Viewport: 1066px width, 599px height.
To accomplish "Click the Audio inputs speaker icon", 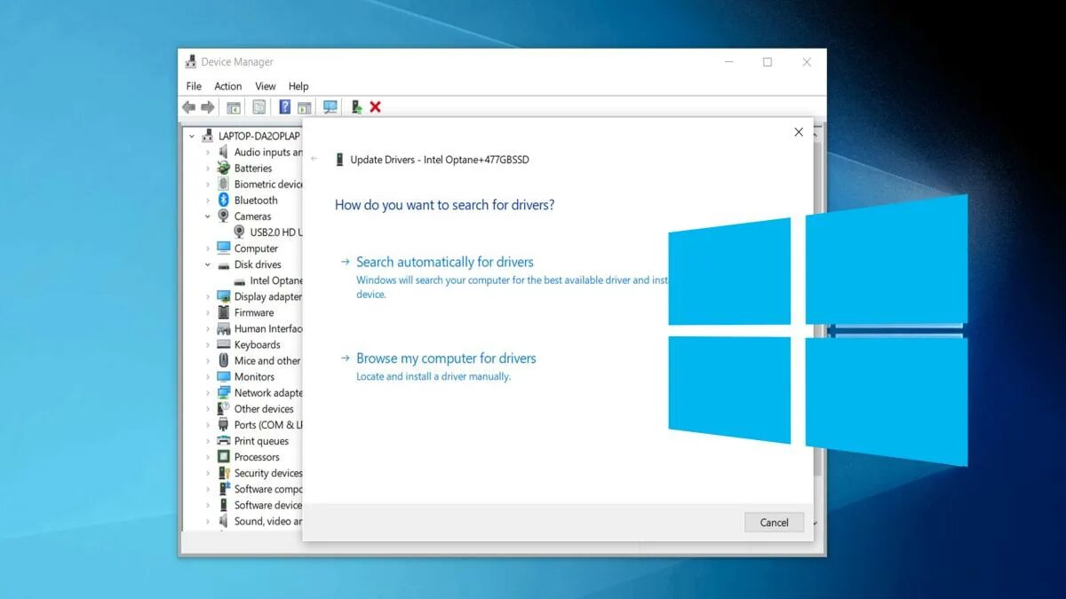I will coord(223,152).
